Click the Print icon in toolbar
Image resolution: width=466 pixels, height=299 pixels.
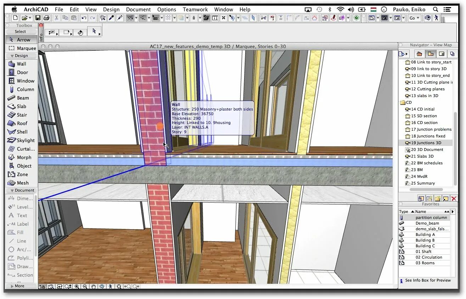pos(46,18)
